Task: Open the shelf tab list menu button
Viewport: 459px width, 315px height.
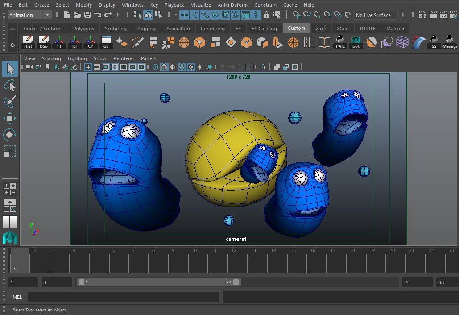Action: [x=12, y=29]
